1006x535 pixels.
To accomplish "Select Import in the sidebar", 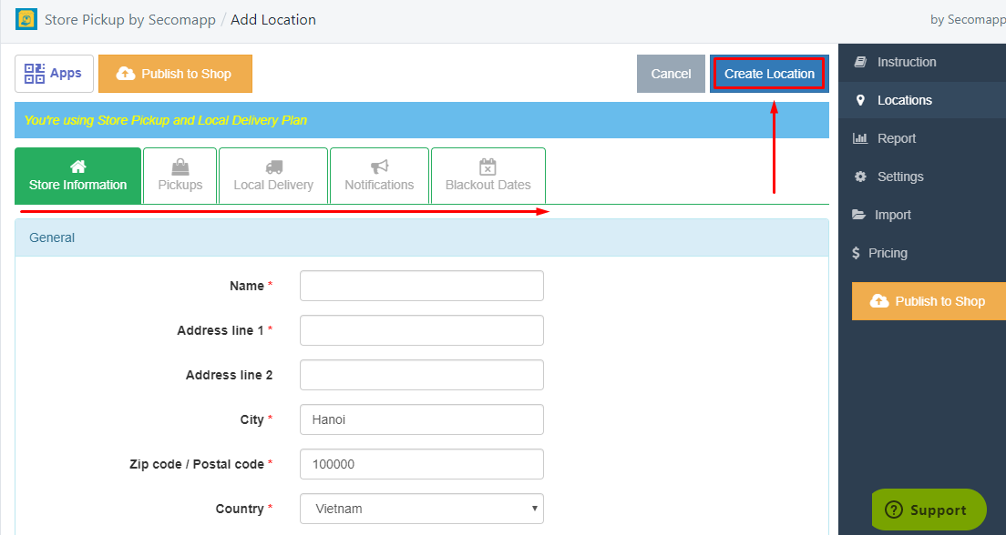I will (922, 215).
